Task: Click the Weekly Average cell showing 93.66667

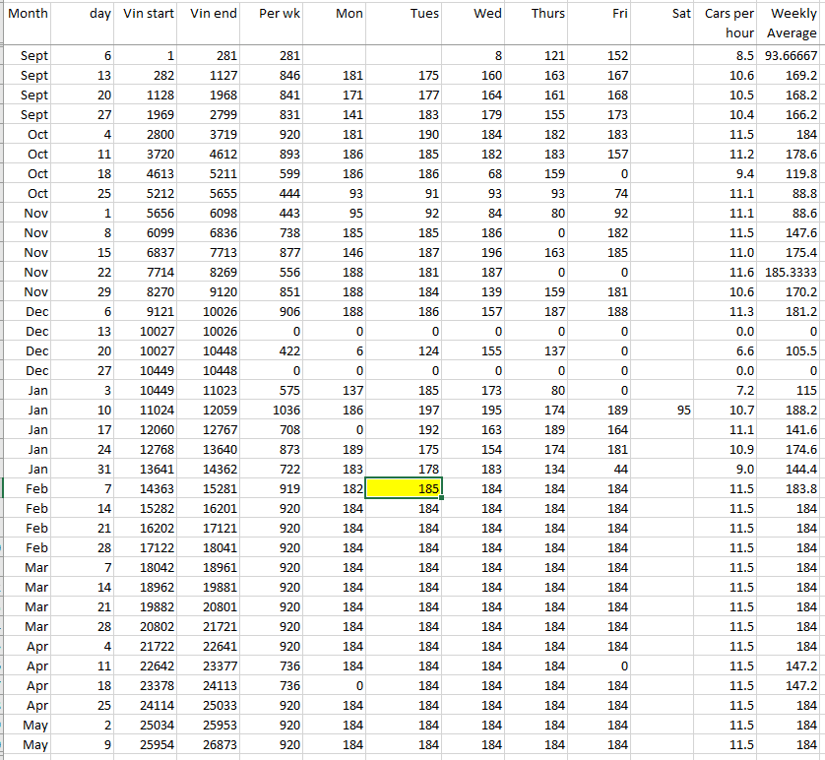Action: (792, 56)
